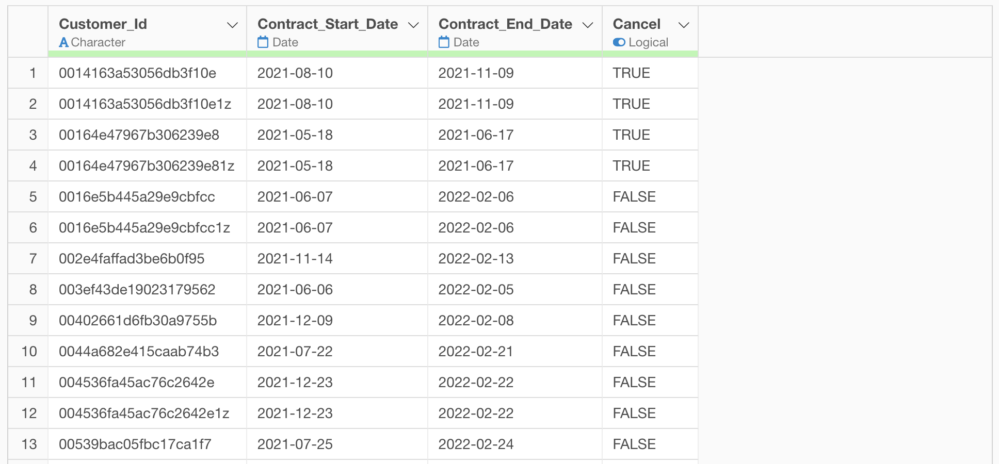Open the Contract_Start_Date column dropdown menu
The image size is (999, 464).
coord(413,25)
